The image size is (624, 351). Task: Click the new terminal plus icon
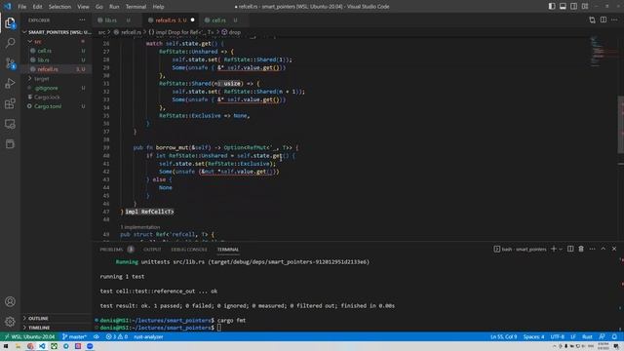[553, 249]
